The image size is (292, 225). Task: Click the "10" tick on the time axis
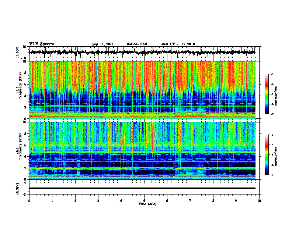(259, 201)
